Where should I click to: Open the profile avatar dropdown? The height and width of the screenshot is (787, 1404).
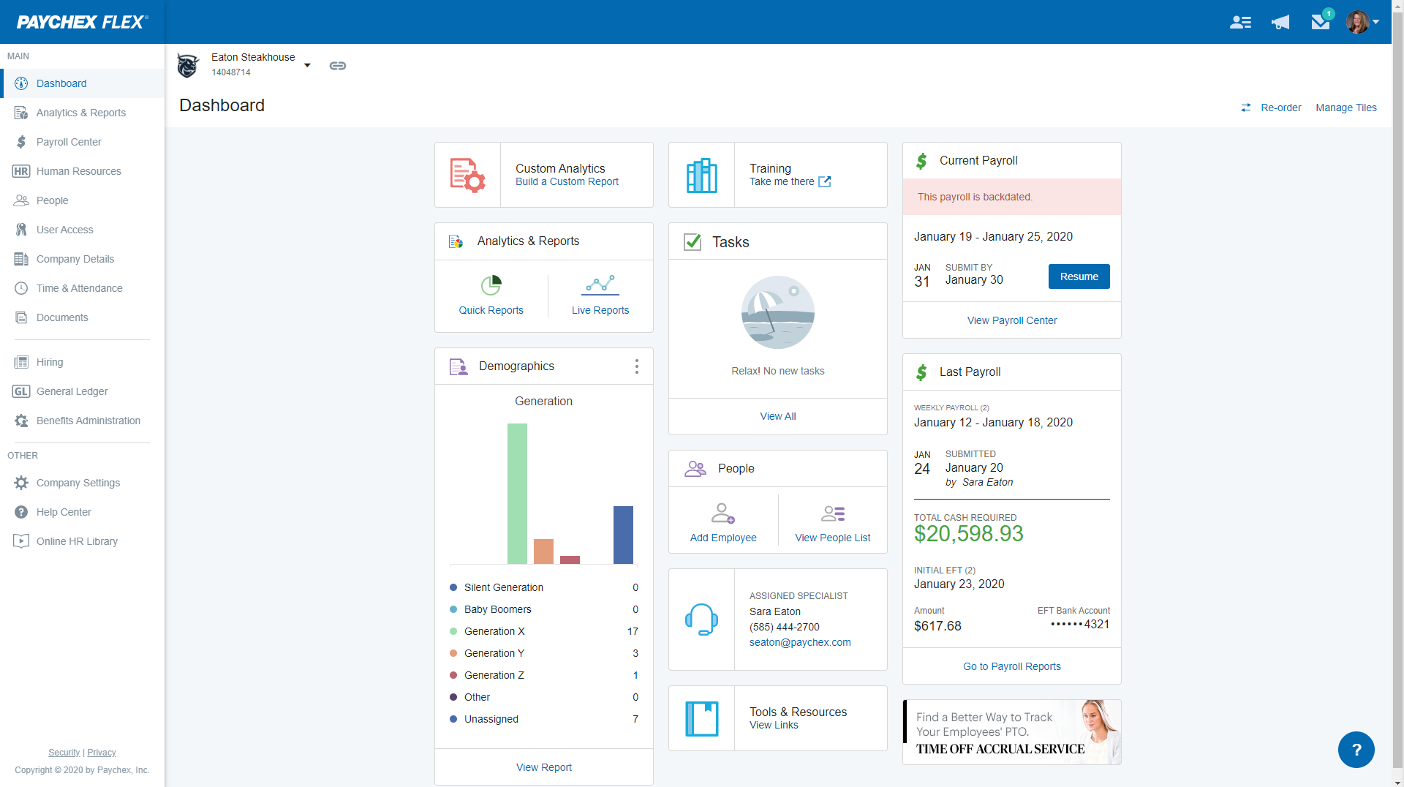click(x=1362, y=22)
